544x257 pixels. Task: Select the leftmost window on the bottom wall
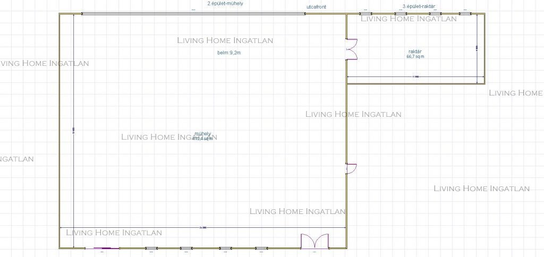pos(151,248)
